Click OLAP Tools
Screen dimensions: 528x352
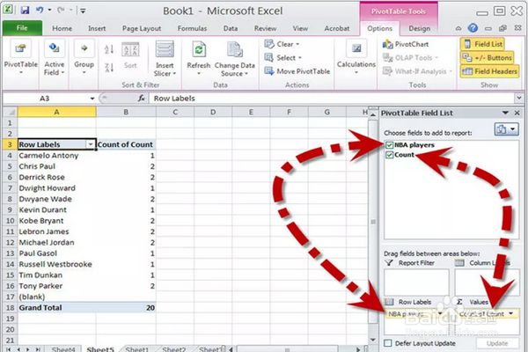point(410,58)
